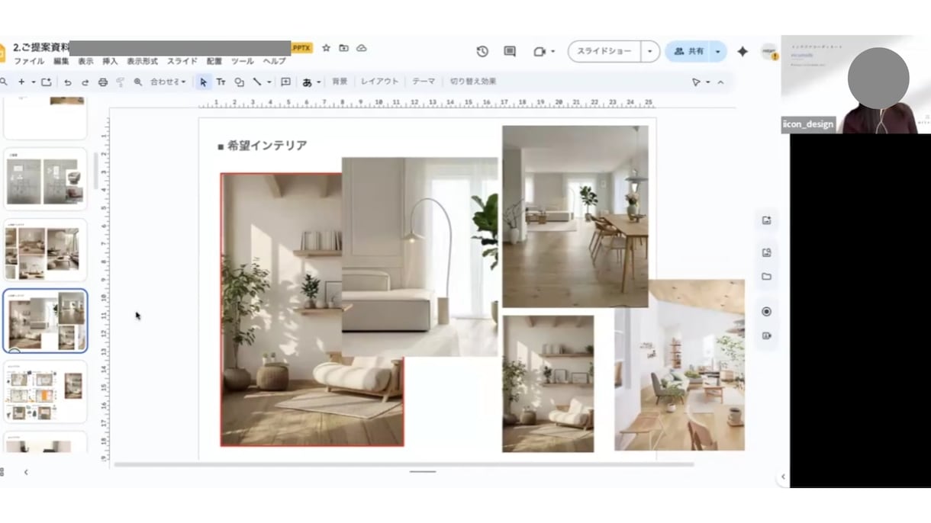Undo the last action
The image size is (931, 523).
tap(68, 82)
